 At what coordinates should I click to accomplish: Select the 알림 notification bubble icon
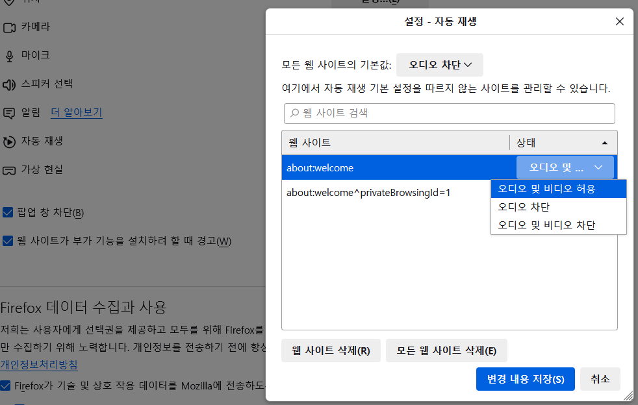9,112
